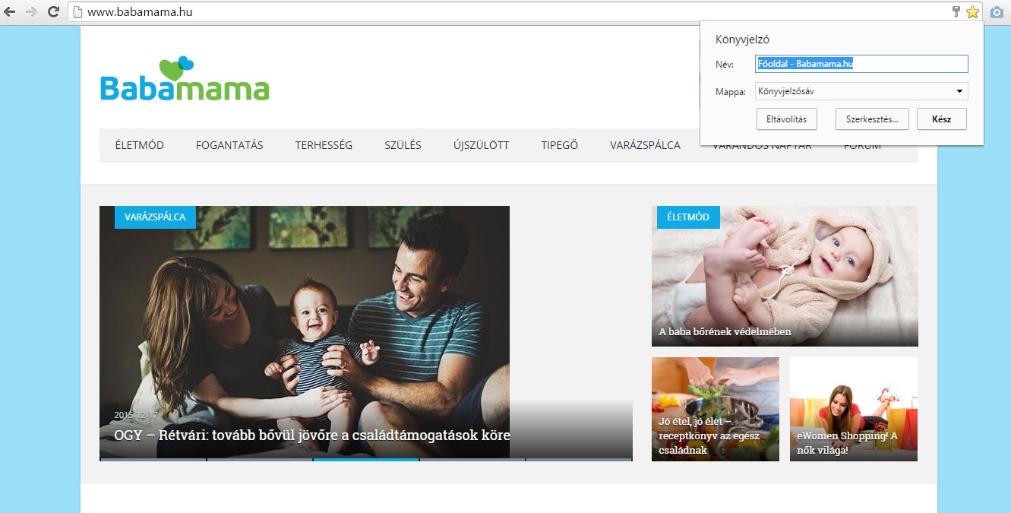Click the key icon in address bar
The image size is (1011, 513).
point(957,11)
